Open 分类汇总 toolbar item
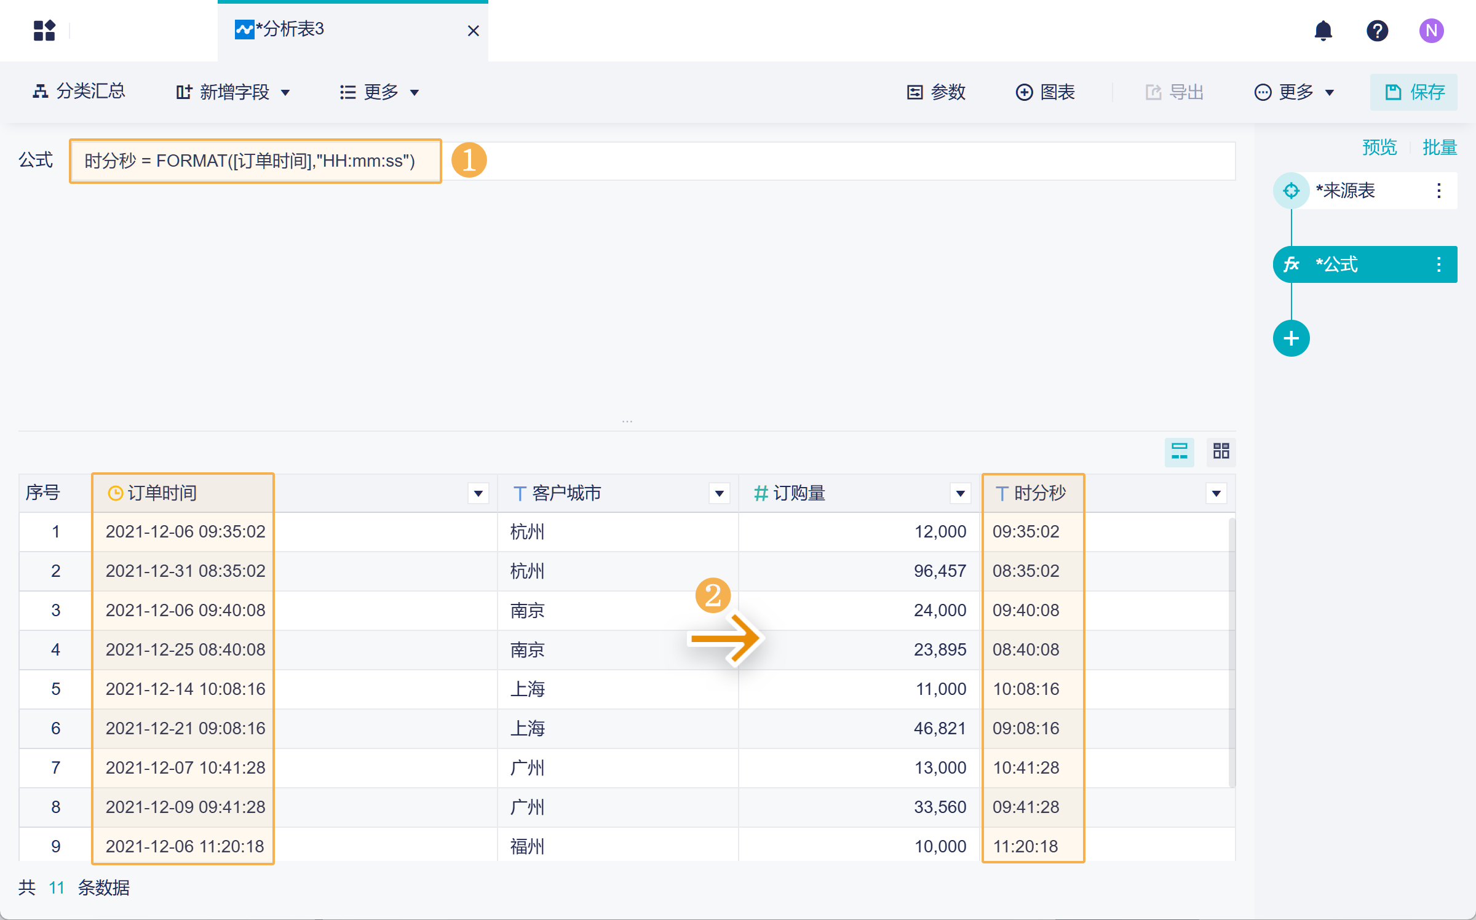Image resolution: width=1476 pixels, height=920 pixels. coord(79,92)
